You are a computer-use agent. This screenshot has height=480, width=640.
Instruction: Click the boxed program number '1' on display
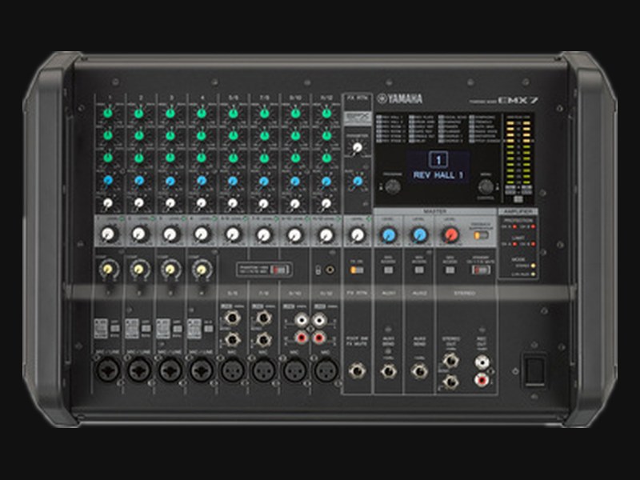coord(438,159)
